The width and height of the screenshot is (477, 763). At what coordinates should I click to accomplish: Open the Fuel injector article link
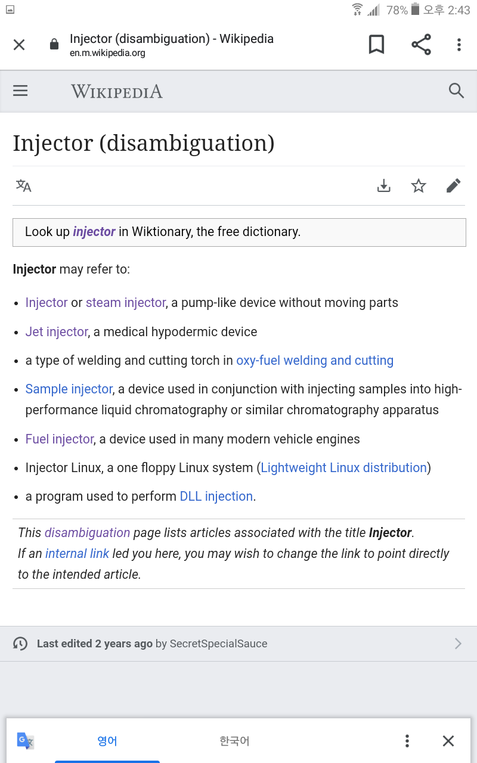[x=60, y=439]
